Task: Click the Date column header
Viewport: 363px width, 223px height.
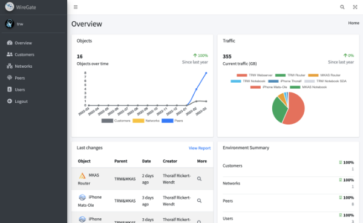Action: click(146, 161)
